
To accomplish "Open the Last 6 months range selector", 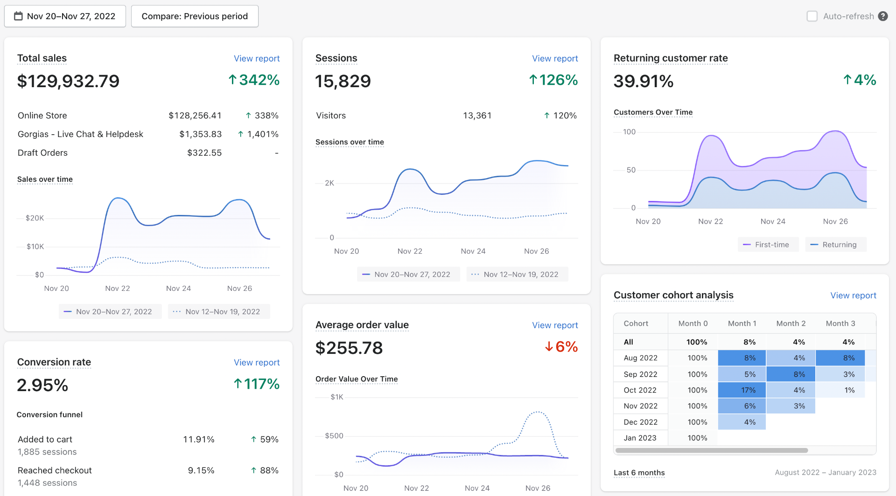I will [x=639, y=473].
